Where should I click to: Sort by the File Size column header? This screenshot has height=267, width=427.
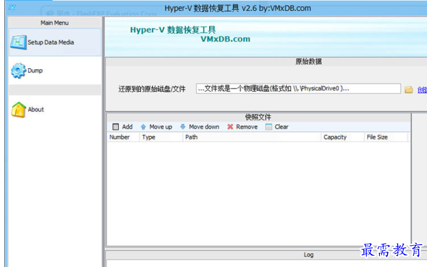386,137
